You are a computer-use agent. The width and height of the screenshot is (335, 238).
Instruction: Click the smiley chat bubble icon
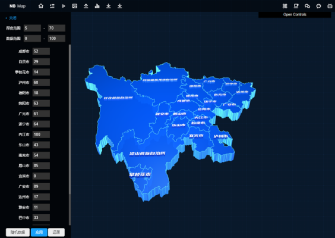click(318, 6)
